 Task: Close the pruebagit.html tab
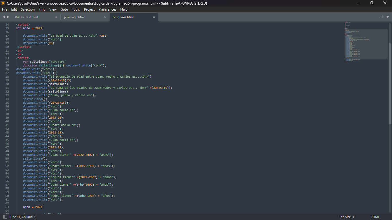coord(105,17)
